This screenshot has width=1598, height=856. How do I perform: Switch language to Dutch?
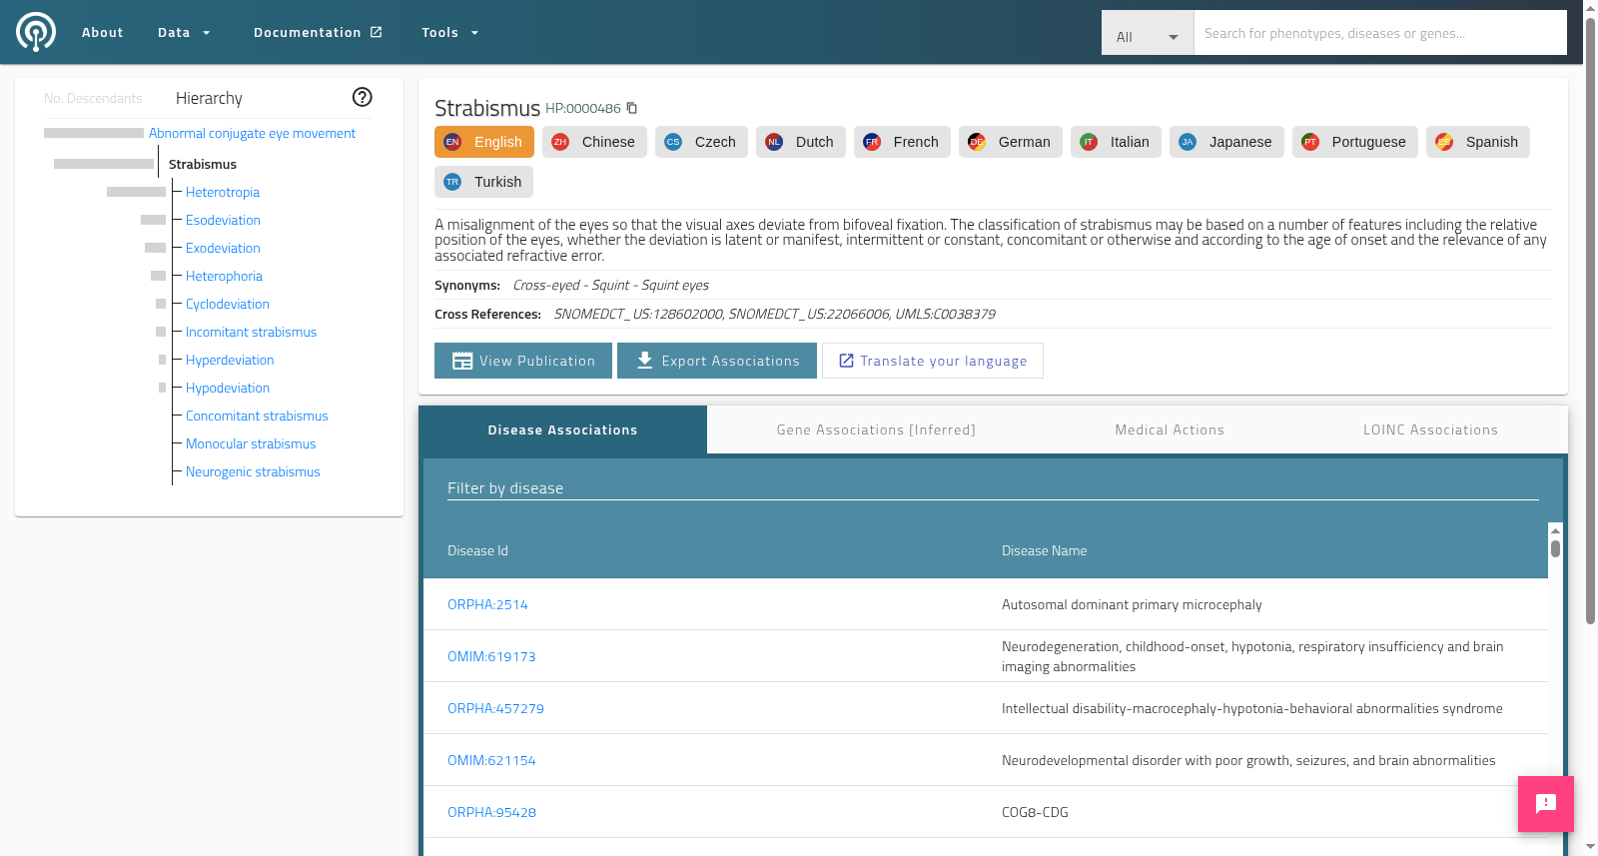[x=801, y=142]
